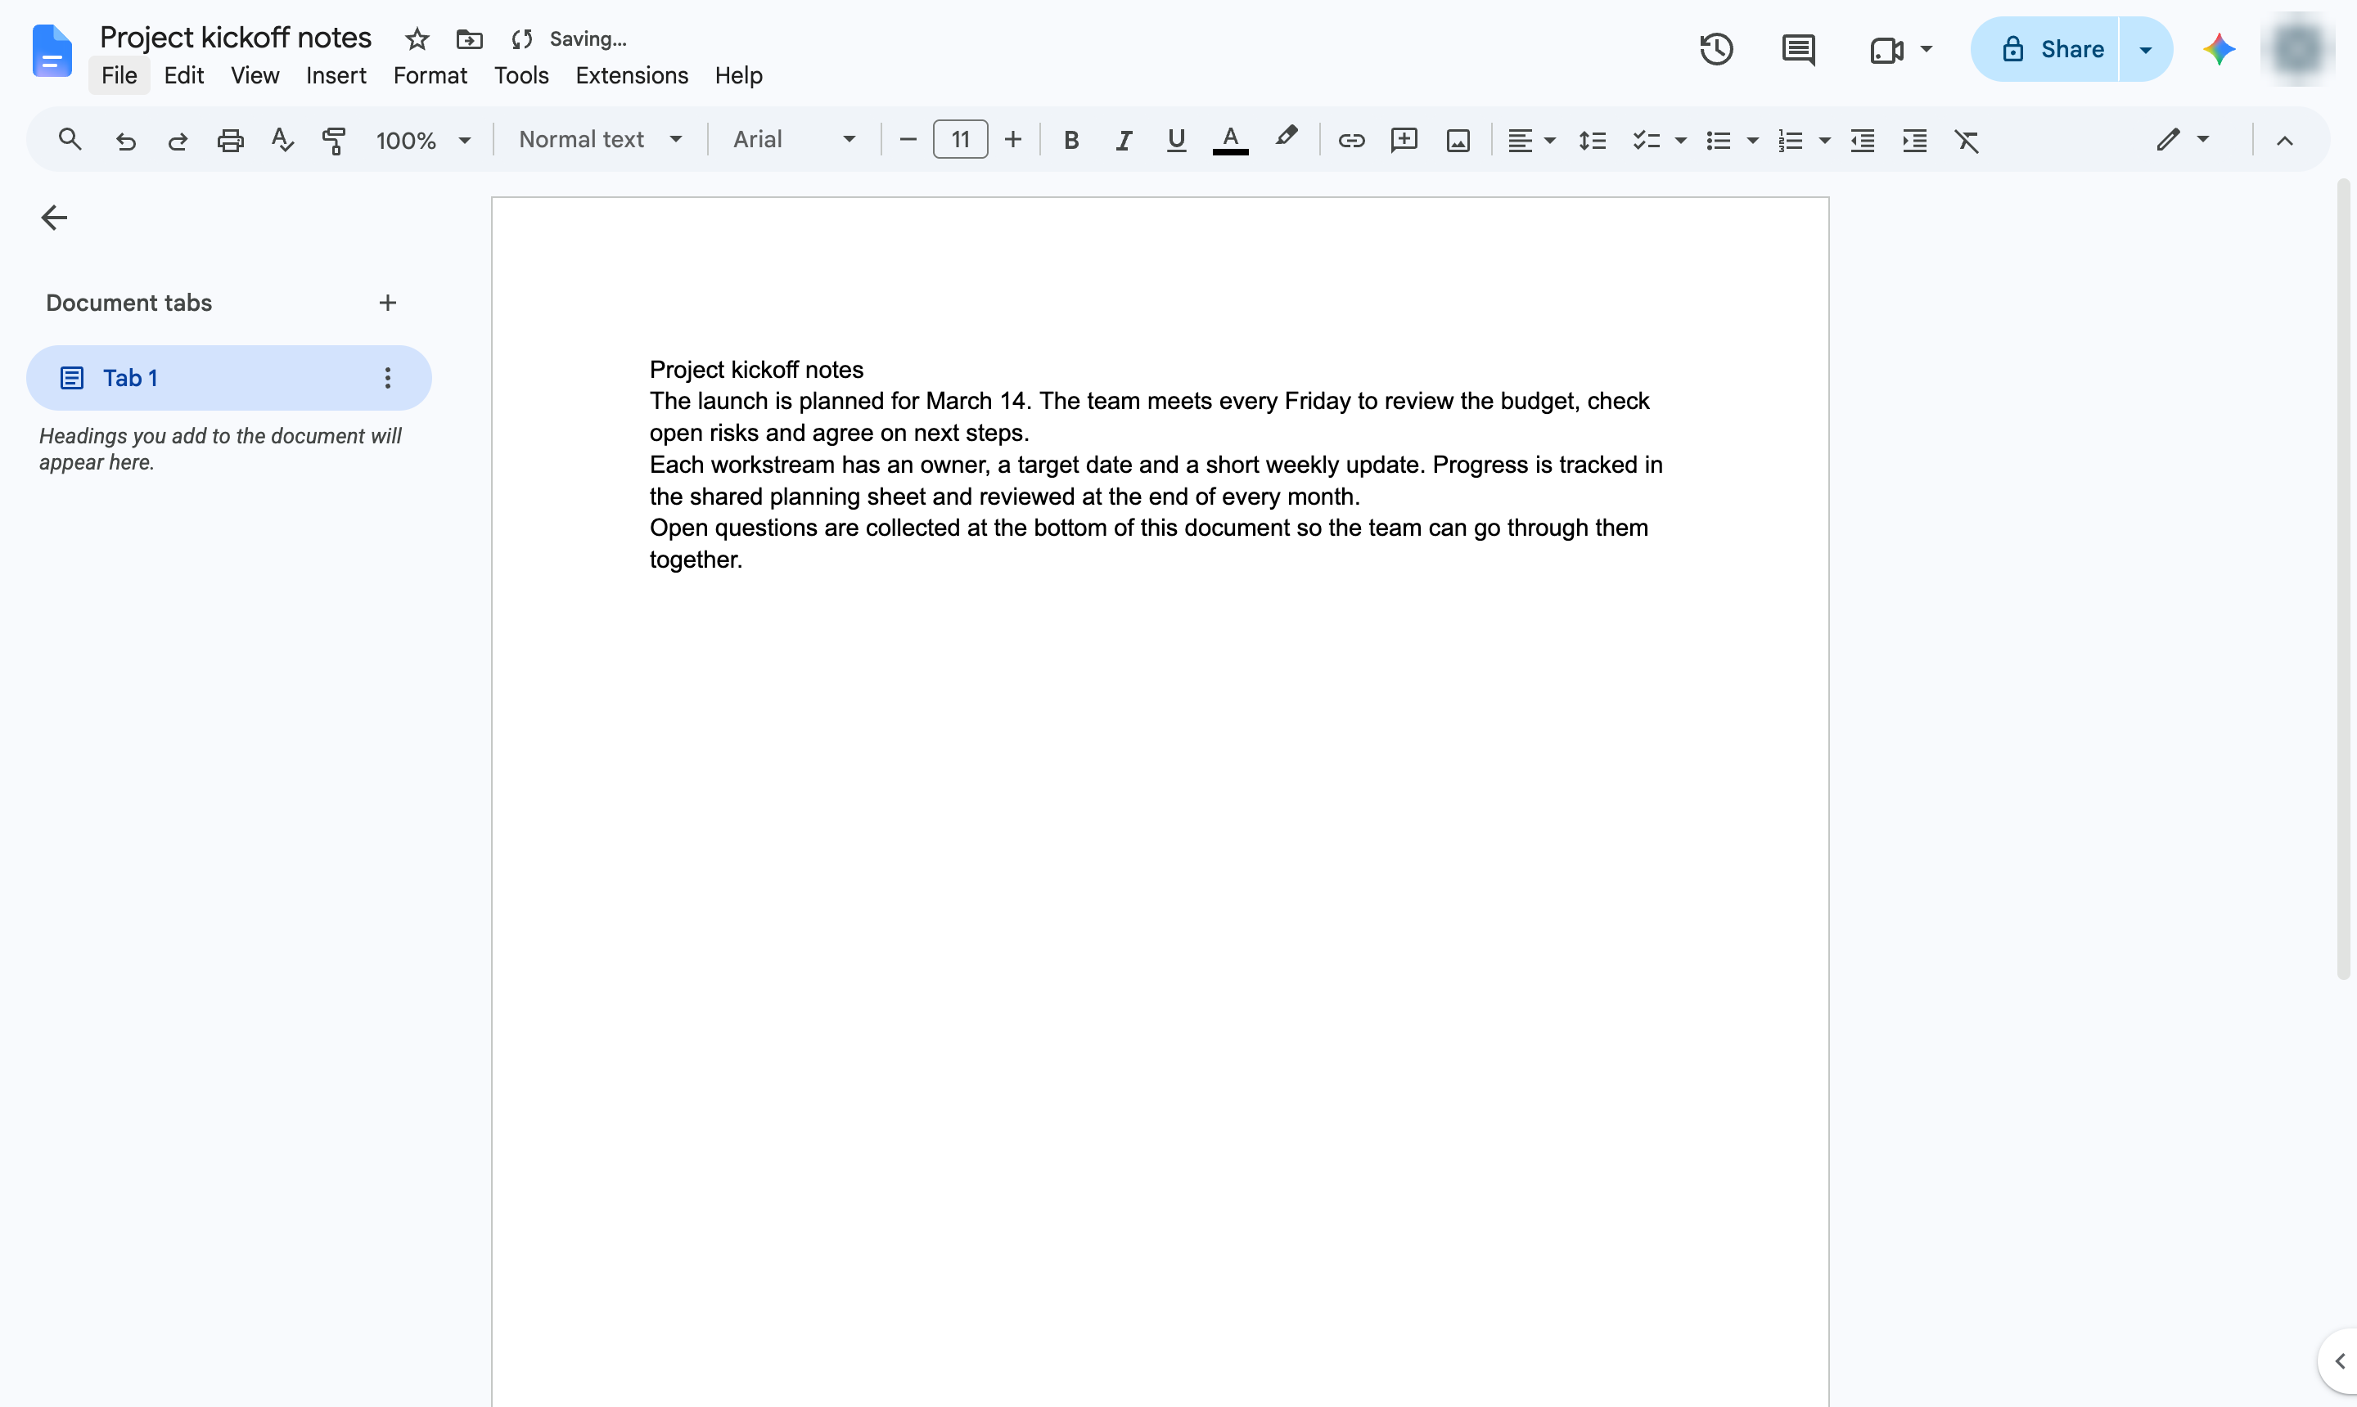2357x1407 pixels.
Task: Activate the paint format tool
Action: pyautogui.click(x=334, y=141)
